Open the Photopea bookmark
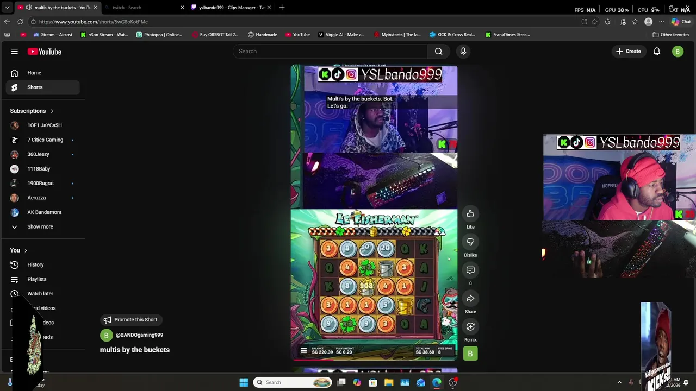696x391 pixels. coord(159,35)
